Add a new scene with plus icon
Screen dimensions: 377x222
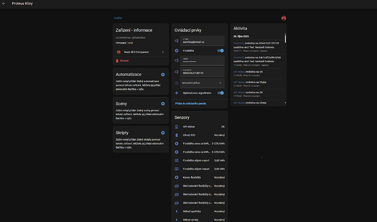(x=163, y=104)
